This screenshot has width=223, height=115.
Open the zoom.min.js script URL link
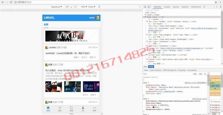pyautogui.click(x=182, y=48)
